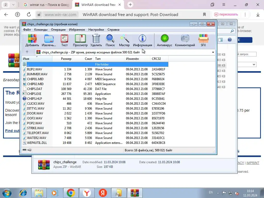Open the Избранное menu

77,30
